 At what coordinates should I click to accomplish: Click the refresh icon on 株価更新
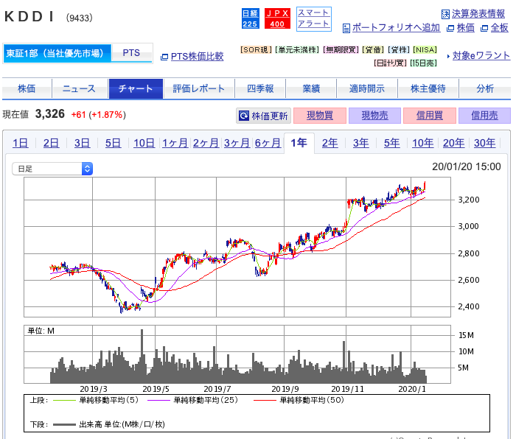244,116
